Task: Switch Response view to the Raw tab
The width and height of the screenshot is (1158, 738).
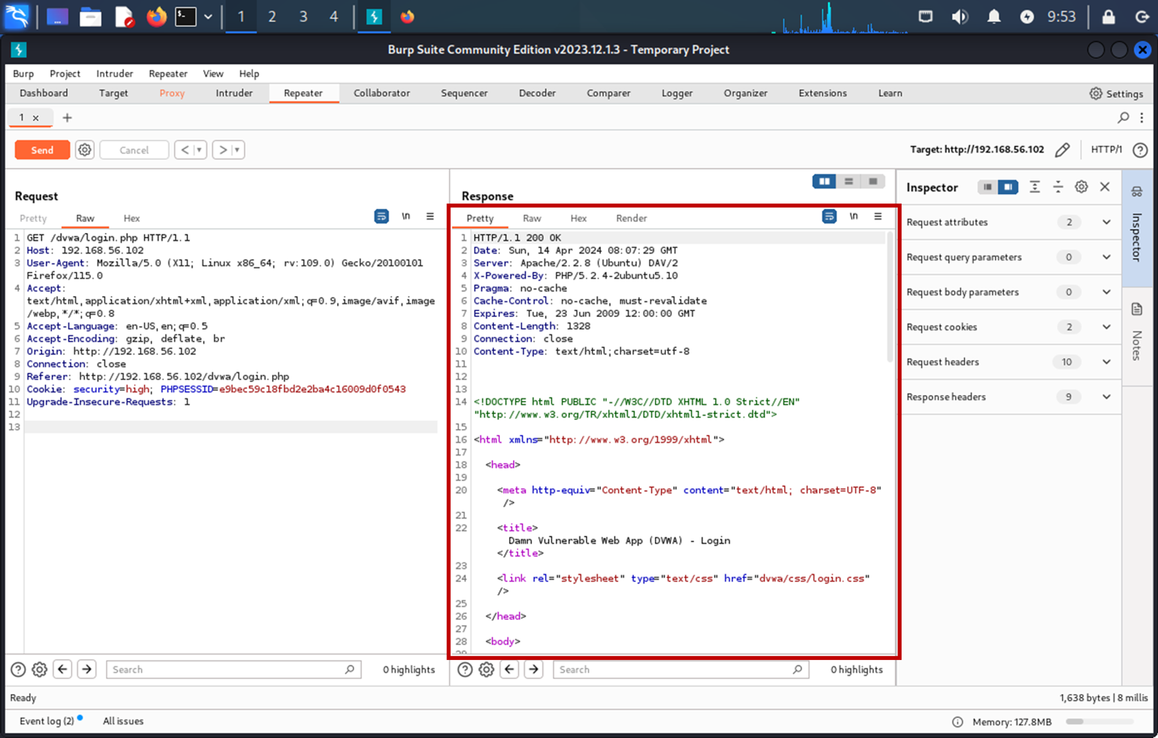Action: [532, 218]
